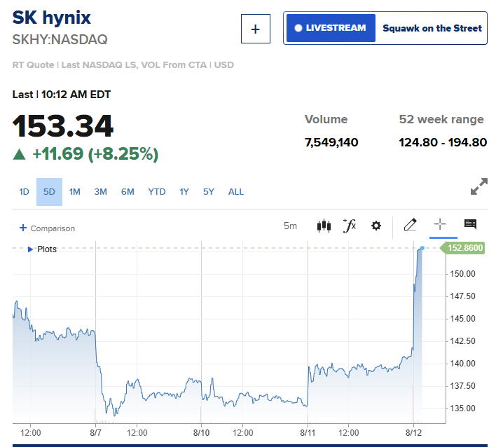Open the fx studies indicator menu
The image size is (503, 447).
[x=350, y=226]
